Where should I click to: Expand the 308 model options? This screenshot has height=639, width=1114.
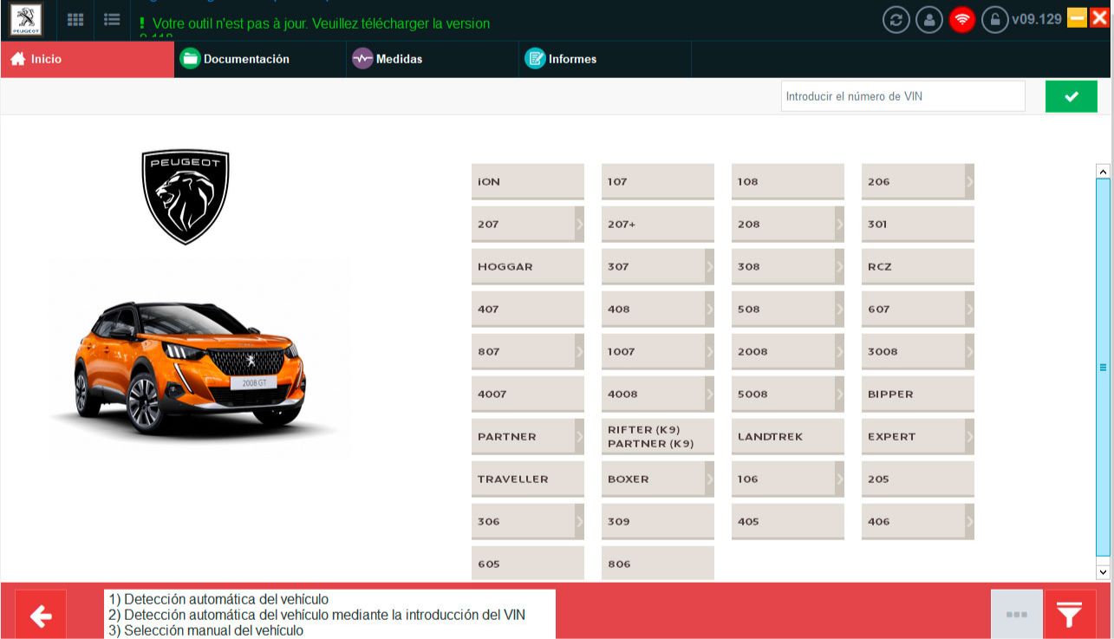pyautogui.click(x=840, y=266)
